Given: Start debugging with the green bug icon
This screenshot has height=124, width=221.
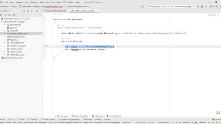Looking at the screenshot, I should [x=202, y=7].
